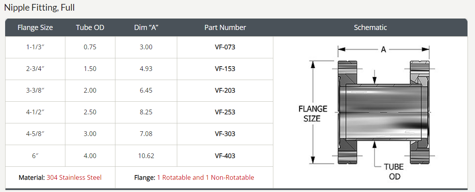Click the Dim "A" column header

(x=146, y=28)
